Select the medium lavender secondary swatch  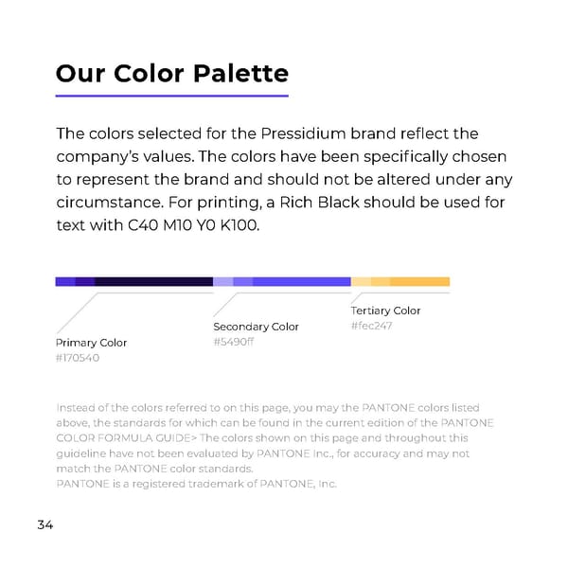point(242,281)
